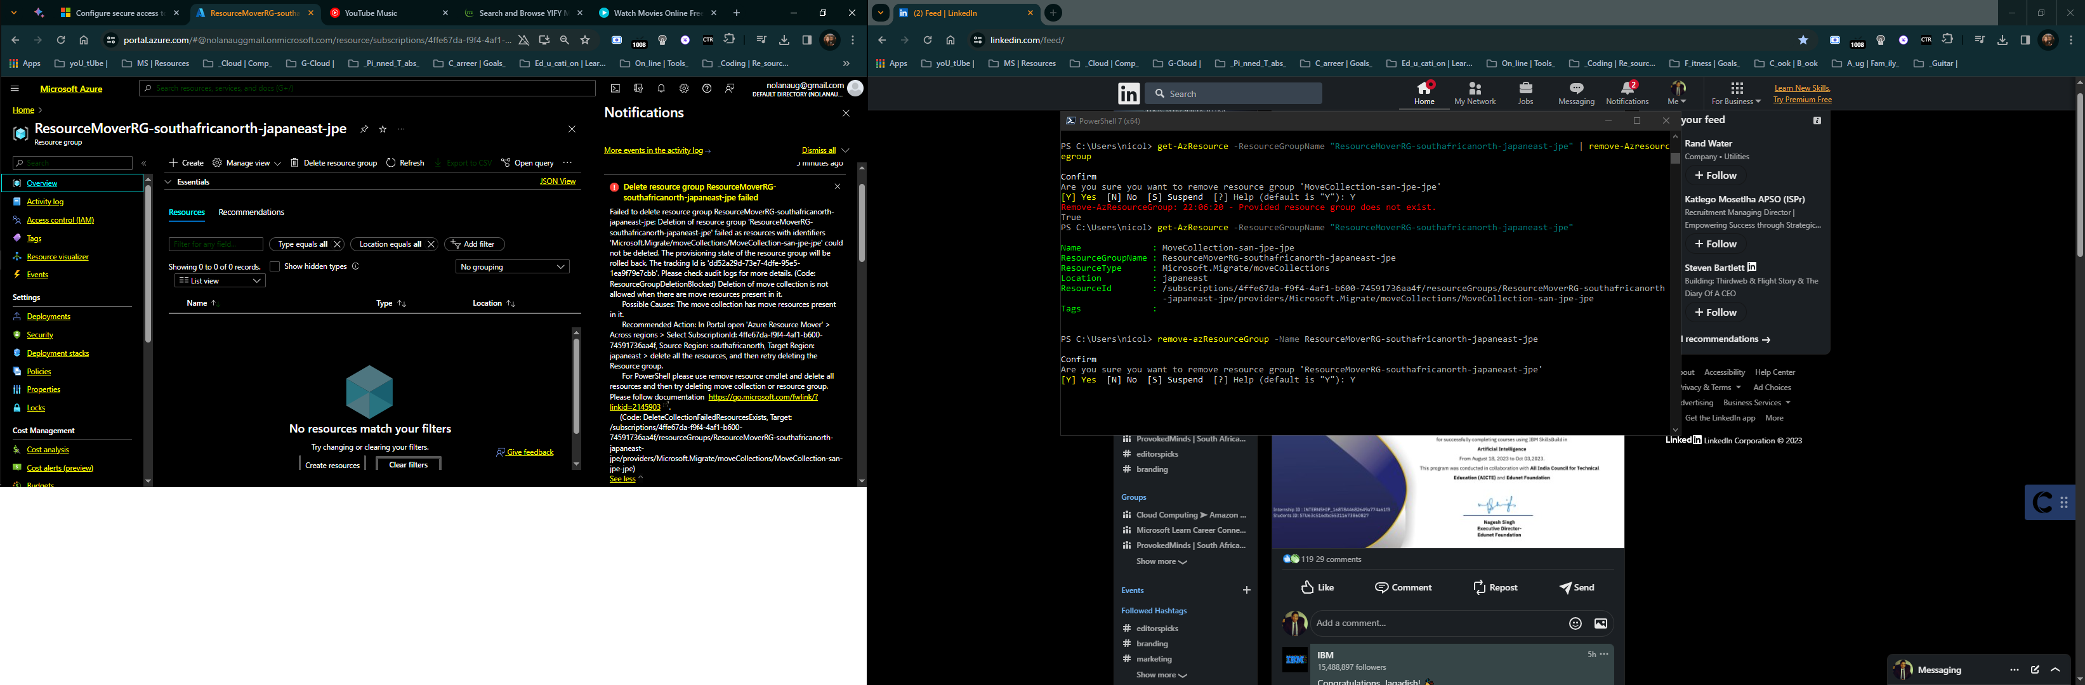Click Azure feedback icon in top bar
This screenshot has width=2085, height=685.
point(729,88)
